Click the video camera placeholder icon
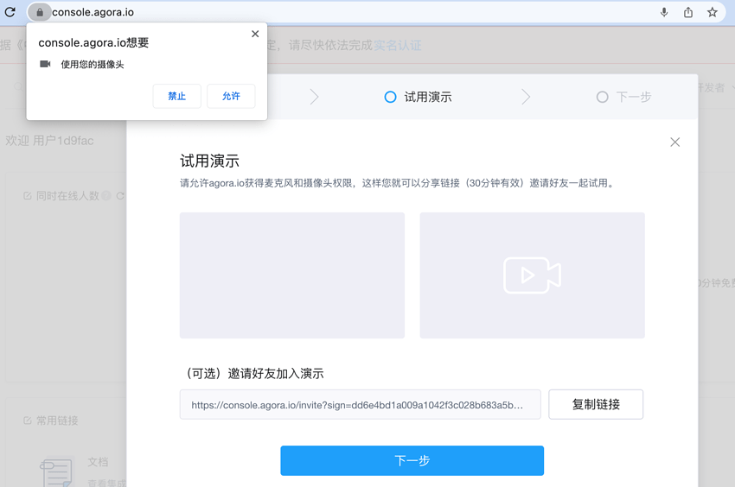Viewport: 735px width, 487px height. [x=532, y=275]
